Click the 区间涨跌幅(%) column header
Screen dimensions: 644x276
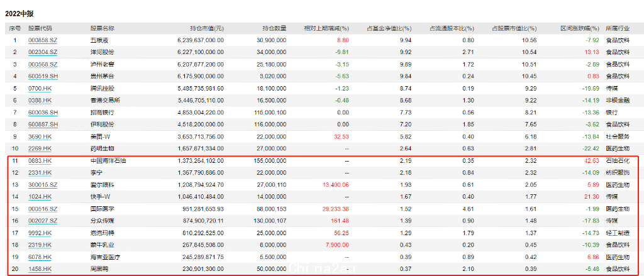pyautogui.click(x=579, y=28)
